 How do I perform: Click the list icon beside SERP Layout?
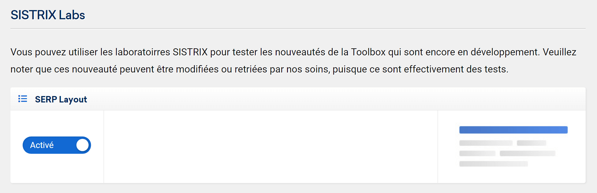coord(23,99)
